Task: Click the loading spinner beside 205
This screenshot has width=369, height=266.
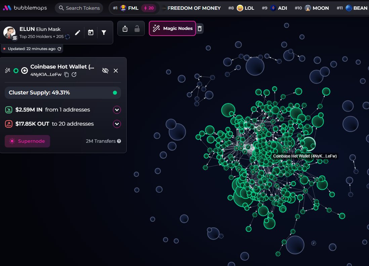Action: 67,37
